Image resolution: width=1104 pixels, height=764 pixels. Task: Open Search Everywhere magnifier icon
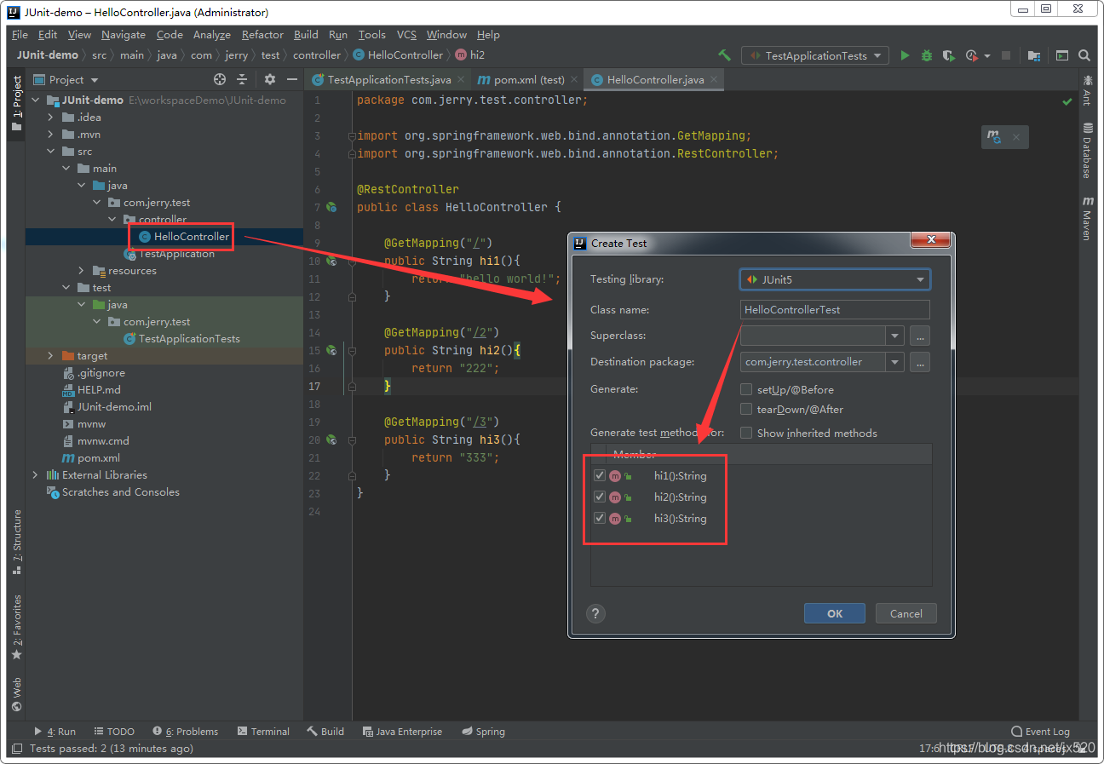coord(1084,55)
